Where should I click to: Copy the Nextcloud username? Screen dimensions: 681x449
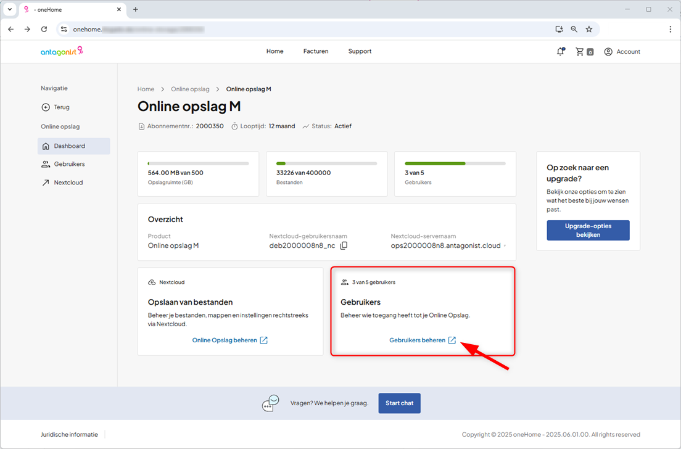[344, 245]
